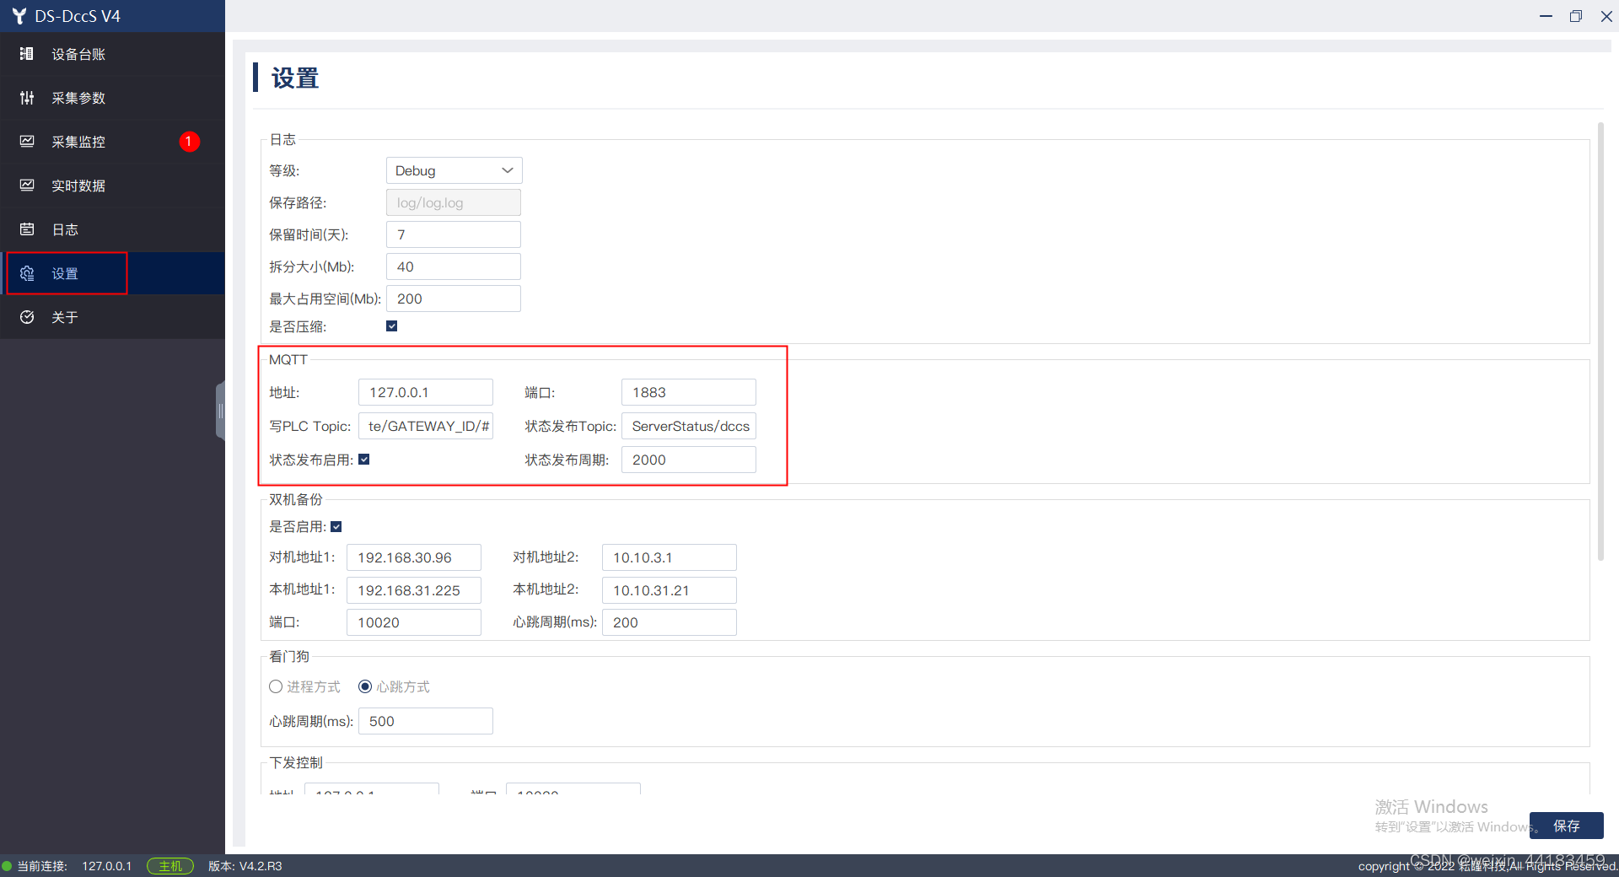Screen dimensions: 1619x877
Task: Click the 保存路径 log/log.log field
Action: pyautogui.click(x=454, y=202)
